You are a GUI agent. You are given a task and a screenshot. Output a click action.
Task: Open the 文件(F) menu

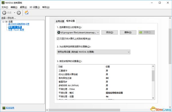pos(5,7)
